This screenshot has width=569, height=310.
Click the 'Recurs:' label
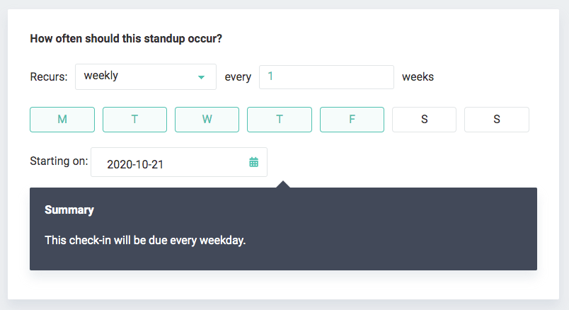tap(49, 77)
